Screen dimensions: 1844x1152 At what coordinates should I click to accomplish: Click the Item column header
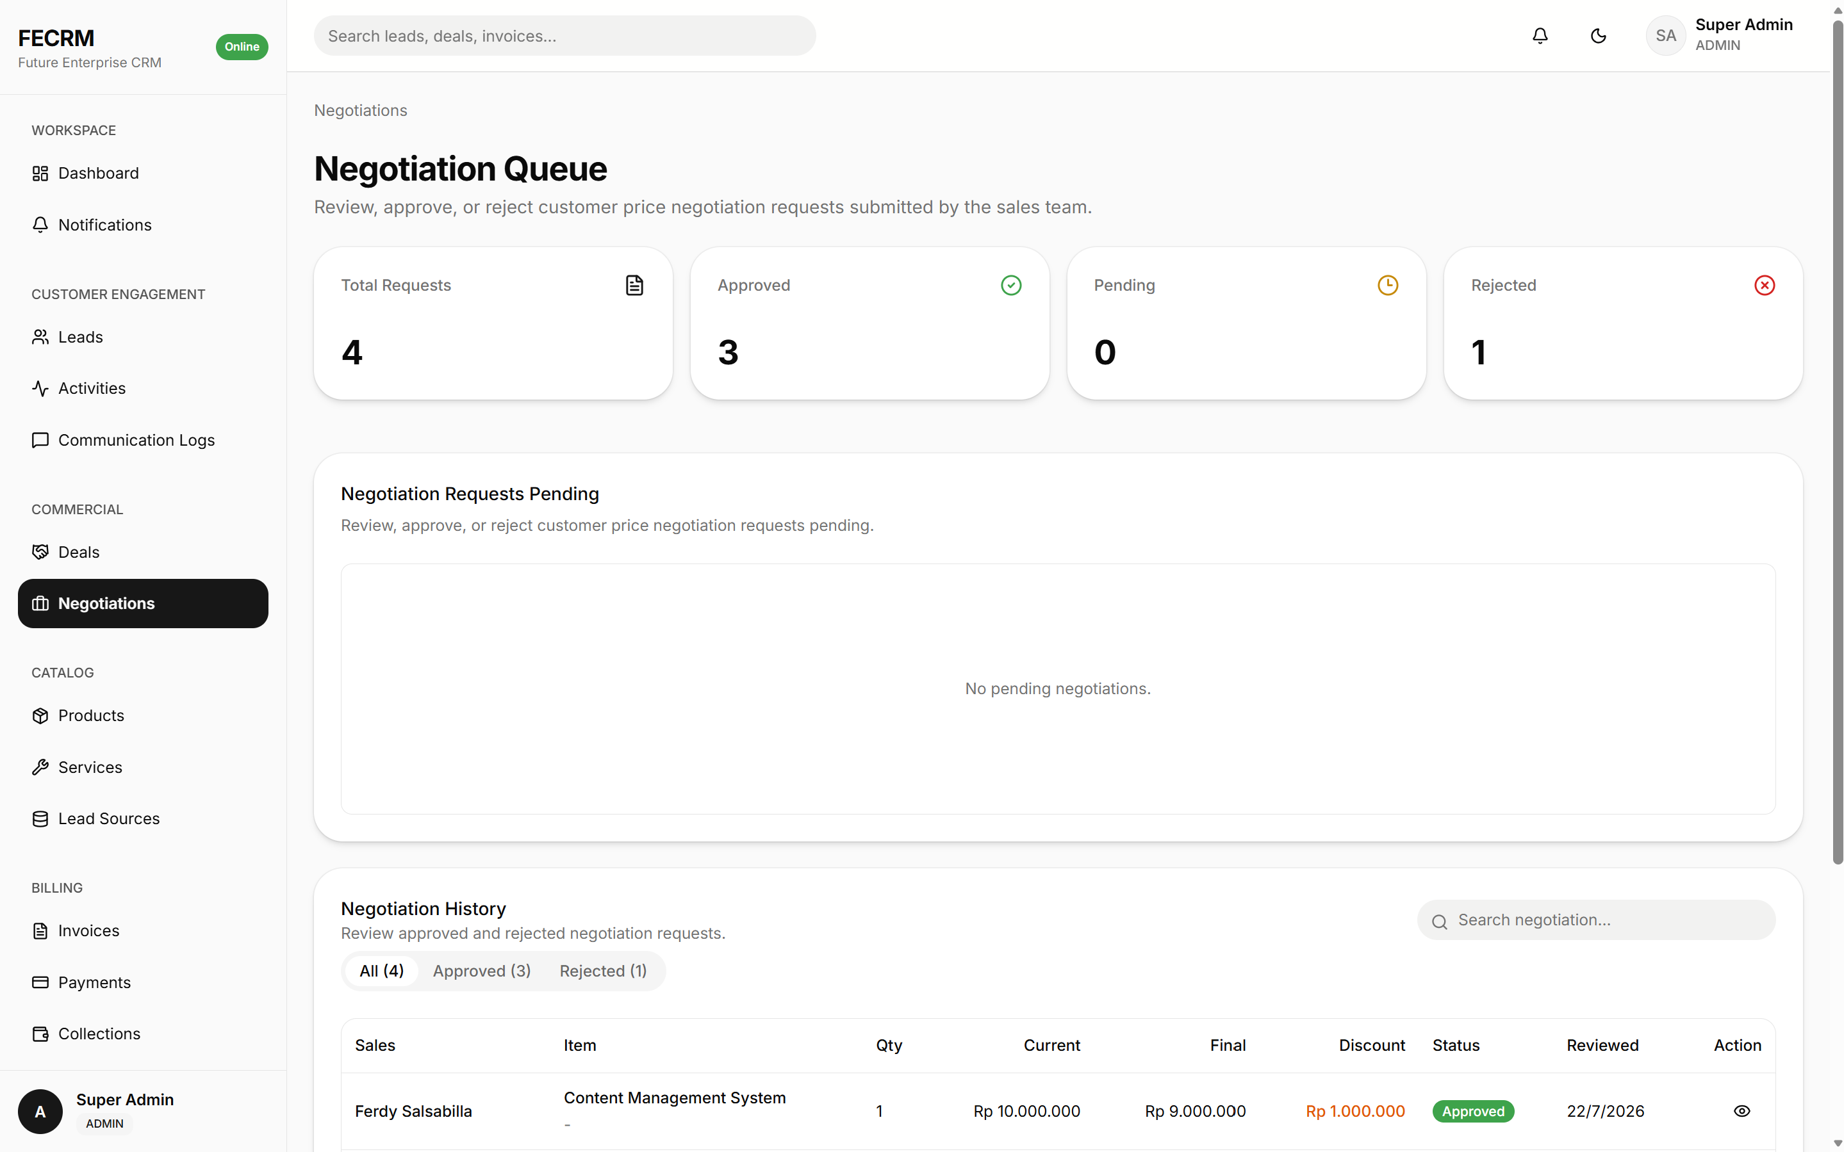click(x=580, y=1045)
